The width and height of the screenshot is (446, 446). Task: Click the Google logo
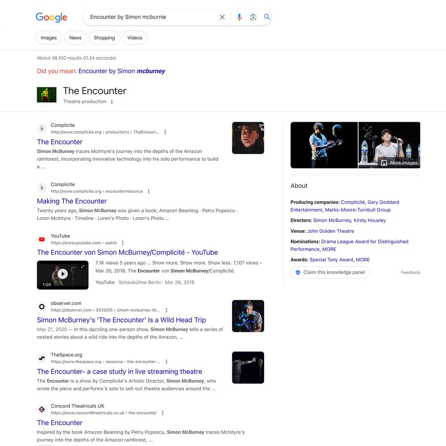(x=51, y=17)
